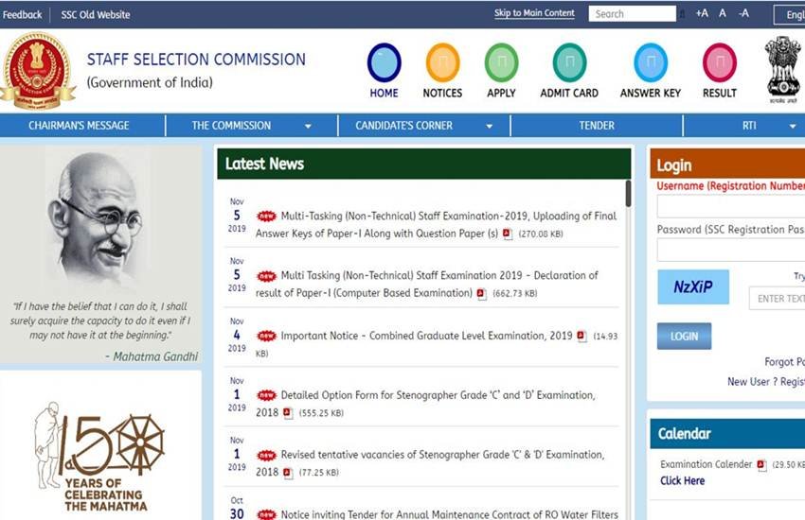This screenshot has width=805, height=520.
Task: Click the blue HOME circle icon
Action: click(384, 63)
